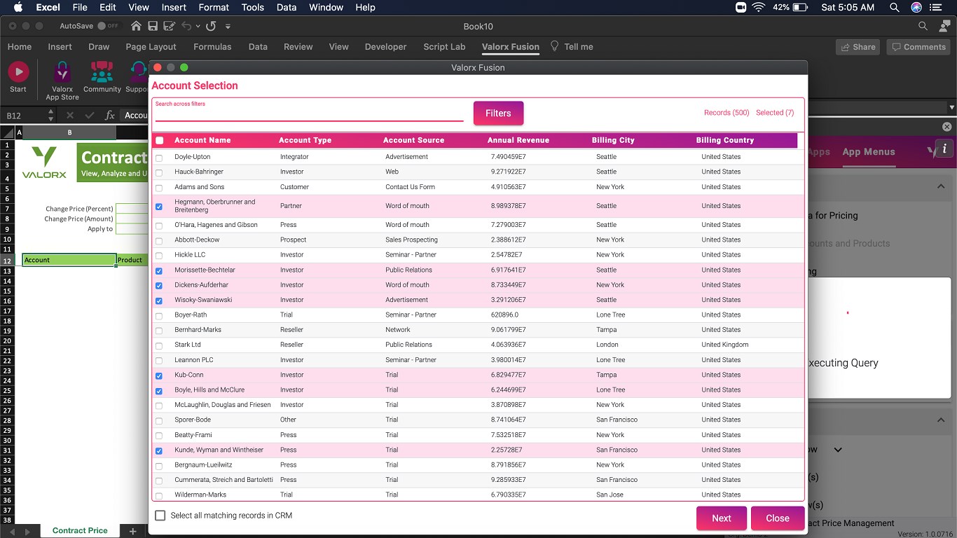Close the Valorx task pane with X icon
Viewport: 957px width, 538px height.
coord(947,127)
